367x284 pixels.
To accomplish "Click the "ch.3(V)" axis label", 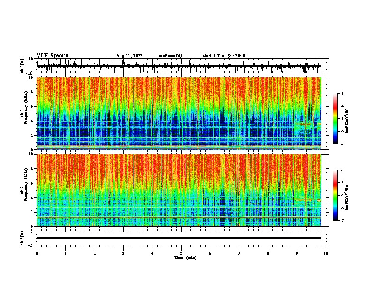I will click(x=22, y=238).
